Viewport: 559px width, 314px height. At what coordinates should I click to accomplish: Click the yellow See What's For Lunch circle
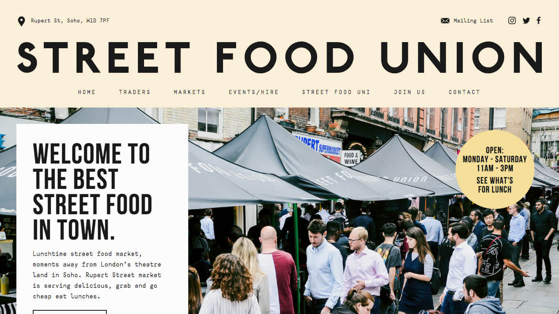click(495, 169)
